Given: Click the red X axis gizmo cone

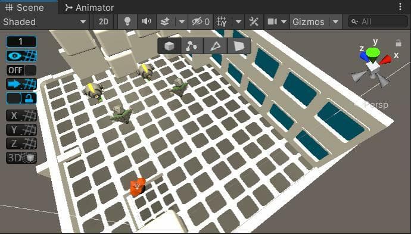Looking at the screenshot, I should click(385, 60).
